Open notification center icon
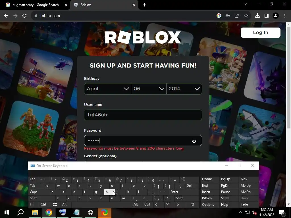This screenshot has height=218, width=291. click(x=282, y=212)
